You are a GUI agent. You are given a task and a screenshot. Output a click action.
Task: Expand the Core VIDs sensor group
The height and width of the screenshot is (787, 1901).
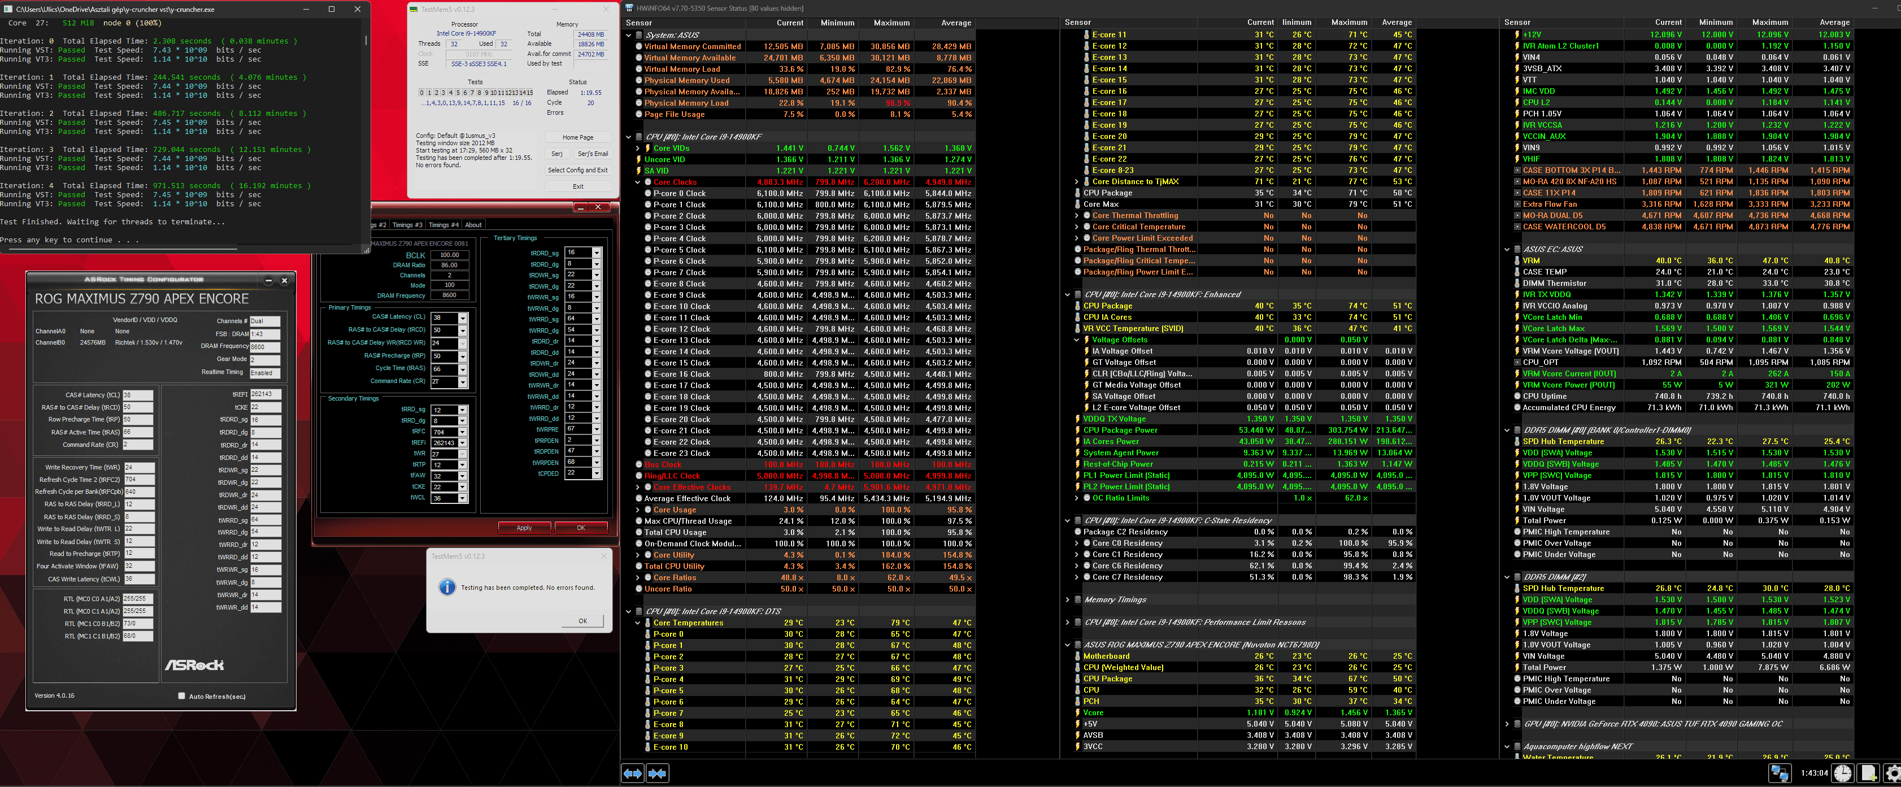[x=638, y=147]
